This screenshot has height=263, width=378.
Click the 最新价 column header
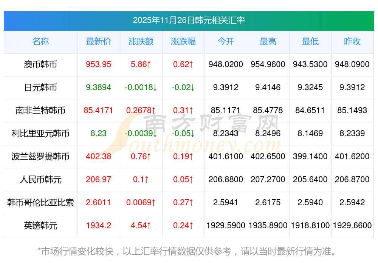98,42
